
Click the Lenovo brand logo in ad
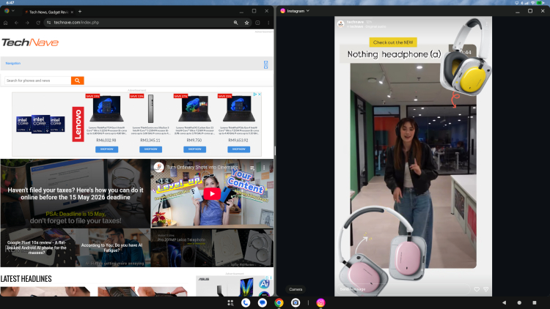(78, 124)
